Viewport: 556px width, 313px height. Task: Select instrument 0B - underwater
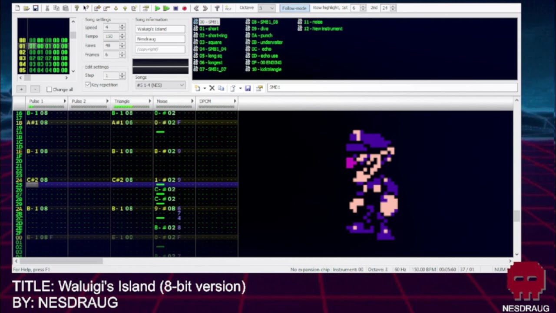click(264, 42)
